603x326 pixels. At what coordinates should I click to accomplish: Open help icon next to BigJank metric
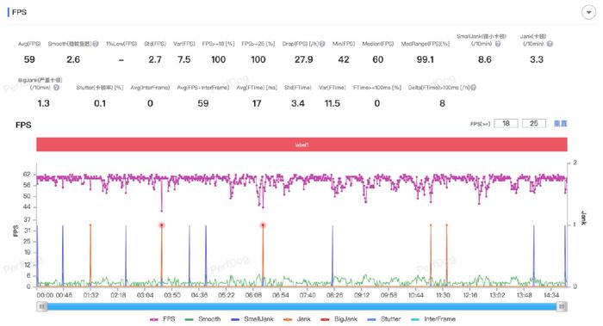coord(57,88)
